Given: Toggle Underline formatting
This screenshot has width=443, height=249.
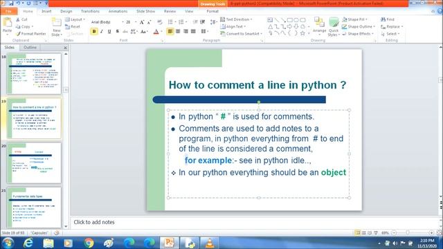Looking at the screenshot, I should pyautogui.click(x=109, y=31).
